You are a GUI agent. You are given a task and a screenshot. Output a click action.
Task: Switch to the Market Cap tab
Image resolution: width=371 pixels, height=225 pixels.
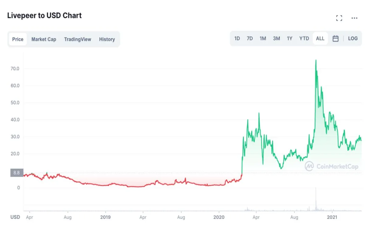pos(43,39)
